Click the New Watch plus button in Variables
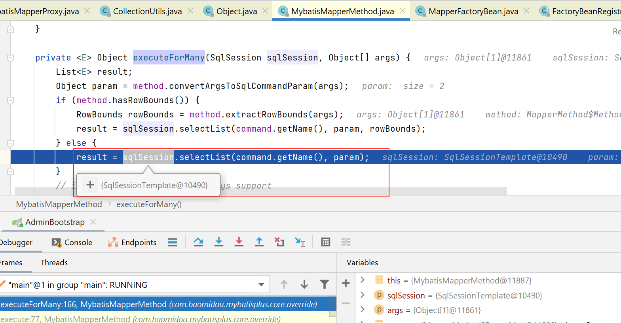The height and width of the screenshot is (323, 621). (346, 283)
